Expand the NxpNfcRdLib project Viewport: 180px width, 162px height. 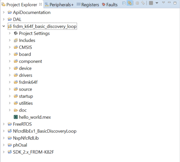tap(4, 138)
